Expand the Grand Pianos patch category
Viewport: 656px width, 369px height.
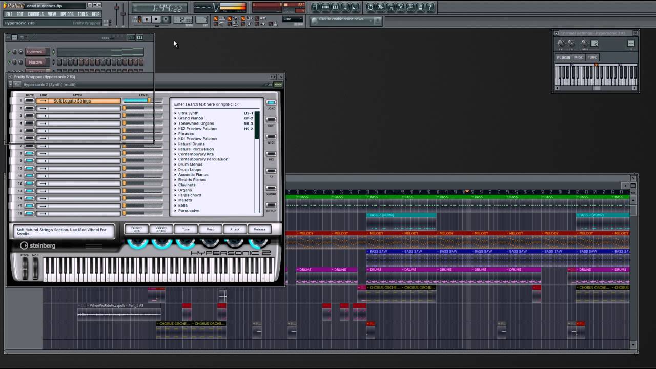pyautogui.click(x=175, y=118)
